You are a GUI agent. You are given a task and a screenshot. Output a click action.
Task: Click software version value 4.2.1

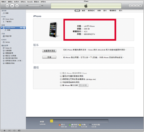click(x=85, y=32)
